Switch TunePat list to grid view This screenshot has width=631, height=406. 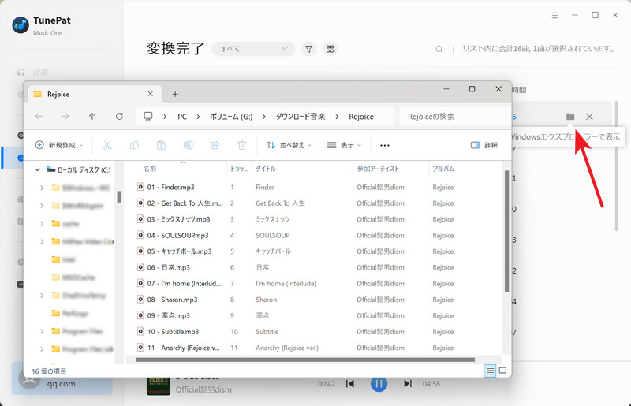tap(330, 49)
